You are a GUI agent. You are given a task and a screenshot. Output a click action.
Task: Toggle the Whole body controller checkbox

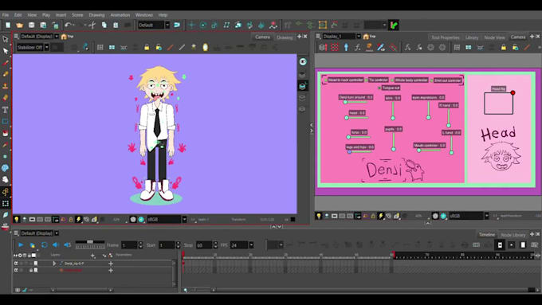pyautogui.click(x=392, y=80)
